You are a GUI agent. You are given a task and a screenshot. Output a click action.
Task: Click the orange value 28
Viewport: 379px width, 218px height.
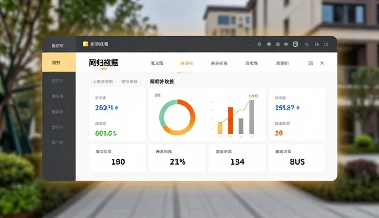[x=279, y=133]
